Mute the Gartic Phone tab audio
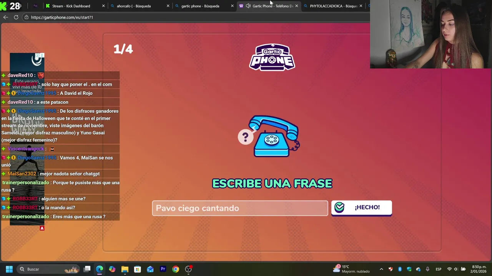Screen dimensions: 492x276 (248, 6)
